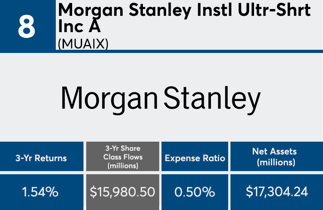Click "Inc A" on the title's second line
Screen dimensions: 323x210
pos(79,27)
